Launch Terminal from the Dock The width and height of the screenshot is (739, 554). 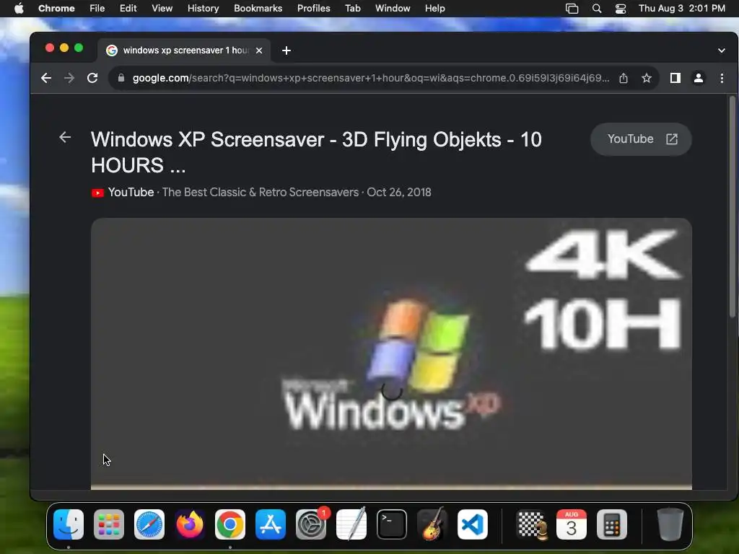pos(392,524)
